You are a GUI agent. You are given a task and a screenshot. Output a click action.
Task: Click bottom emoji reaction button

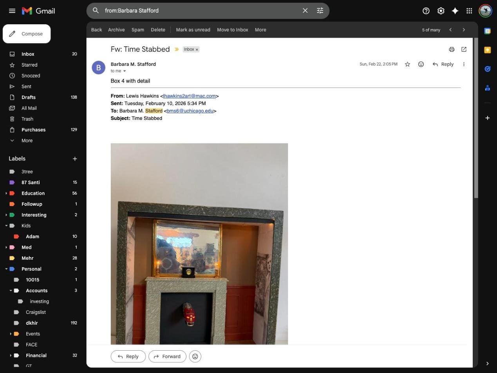pyautogui.click(x=195, y=357)
